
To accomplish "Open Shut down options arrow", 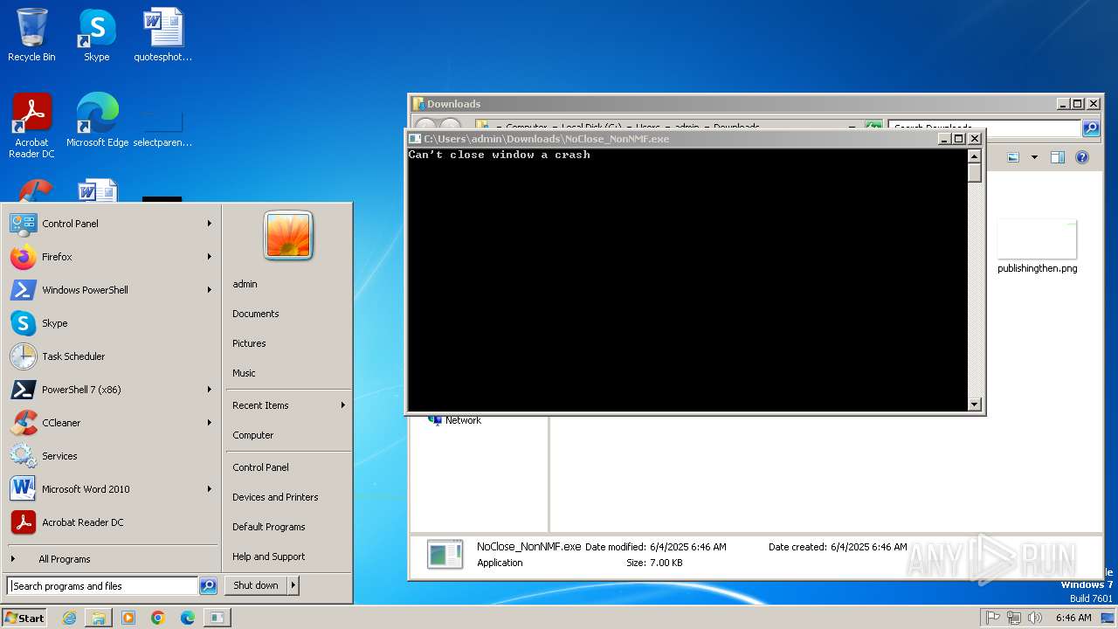I will point(293,585).
